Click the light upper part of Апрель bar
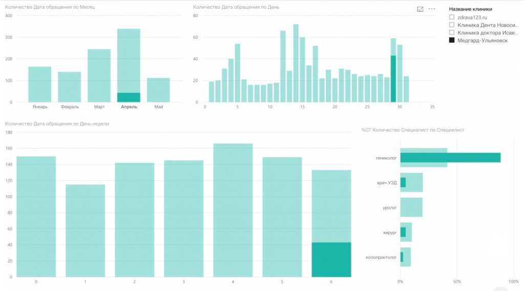Image resolution: width=524 pixels, height=291 pixels. click(x=128, y=61)
